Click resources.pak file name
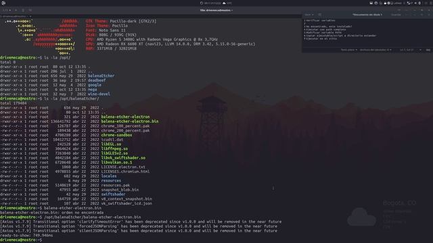This screenshot has width=433, height=243. coord(116,185)
